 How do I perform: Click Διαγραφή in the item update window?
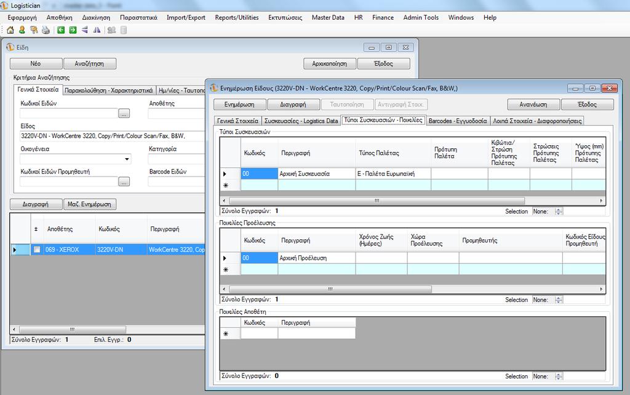[293, 105]
